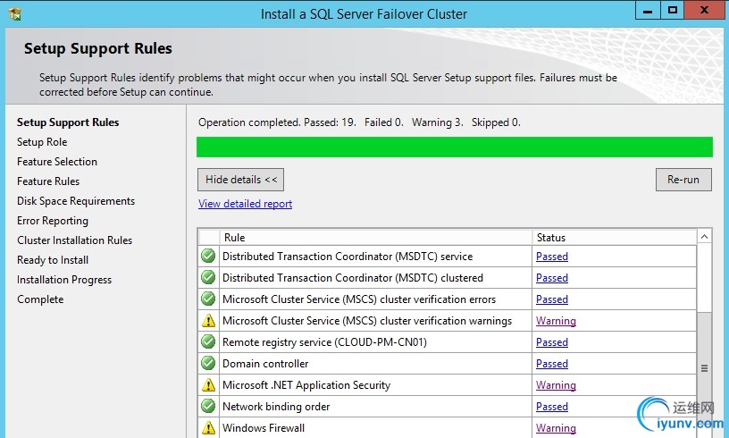Click the green check icon beside MSDTC clustered rule
729x438 pixels.
(x=208, y=278)
